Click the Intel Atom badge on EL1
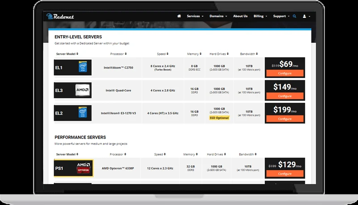The height and width of the screenshot is (205, 358). (x=83, y=66)
